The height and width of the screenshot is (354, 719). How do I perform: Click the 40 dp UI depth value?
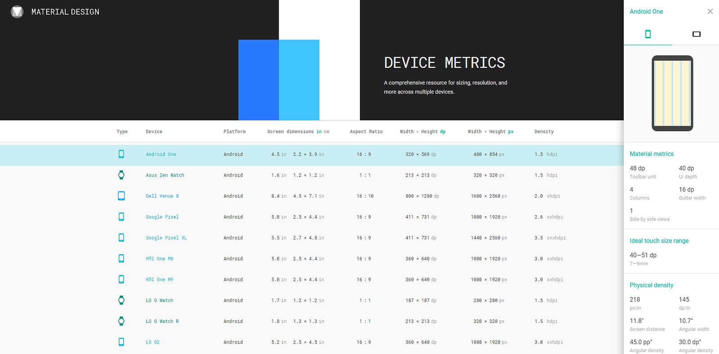click(687, 168)
